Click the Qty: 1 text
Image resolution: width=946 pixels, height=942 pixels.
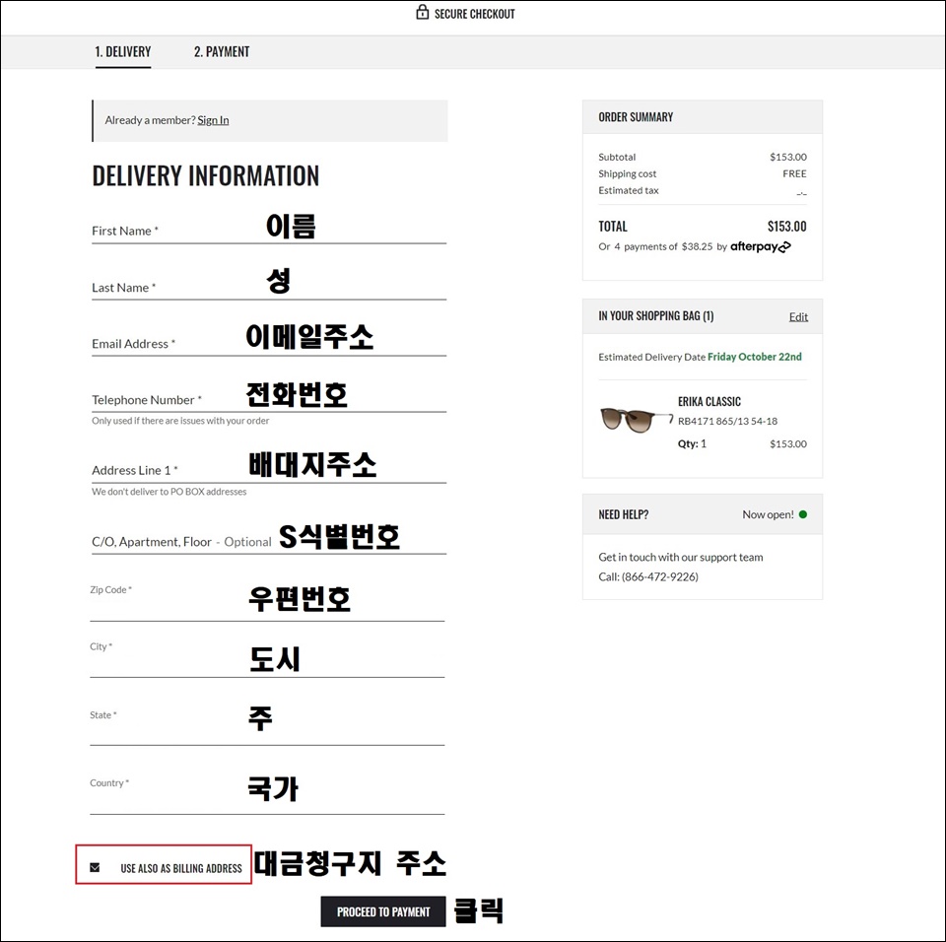tap(692, 443)
